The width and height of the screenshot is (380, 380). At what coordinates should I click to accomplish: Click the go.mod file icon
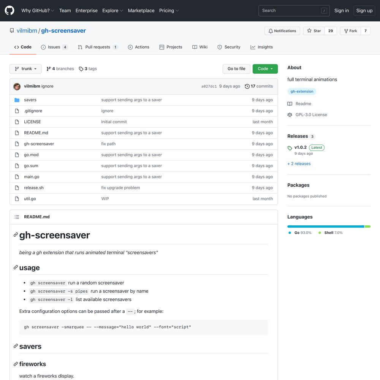coord(17,155)
